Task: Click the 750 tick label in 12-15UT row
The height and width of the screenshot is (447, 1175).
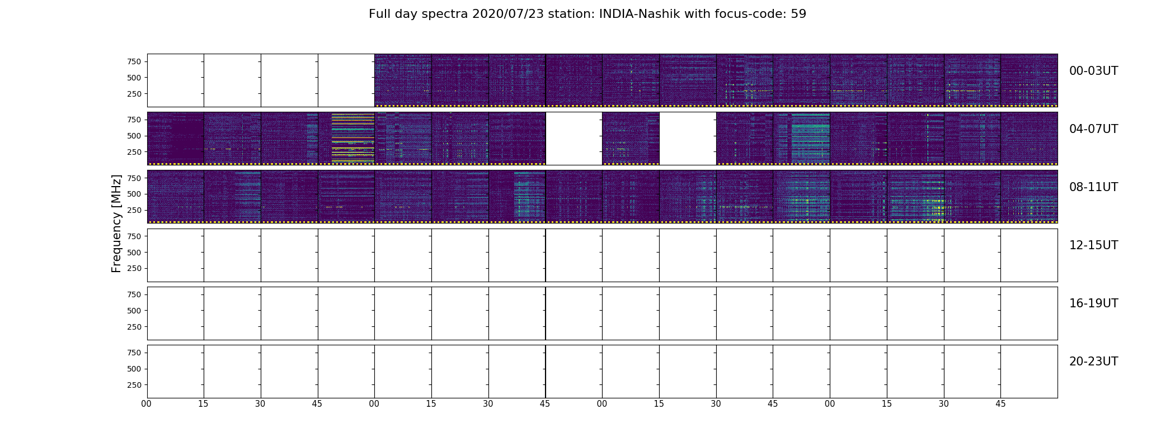Action: pyautogui.click(x=134, y=236)
